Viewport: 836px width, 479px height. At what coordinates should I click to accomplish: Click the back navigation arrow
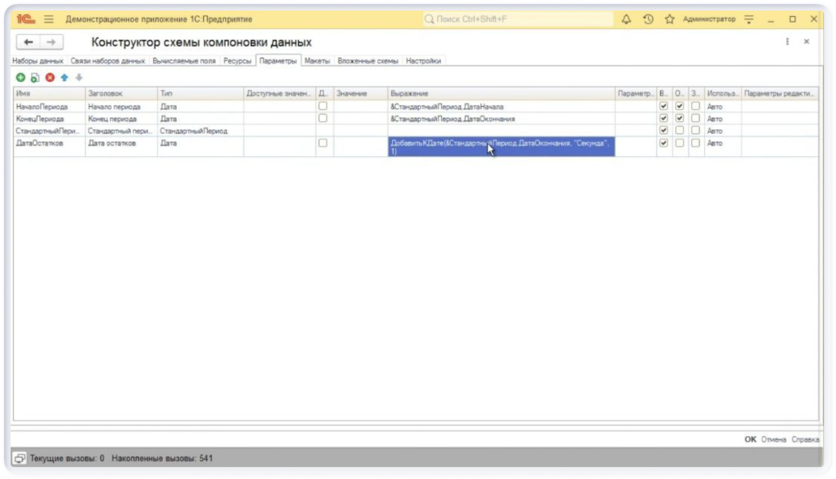click(28, 42)
